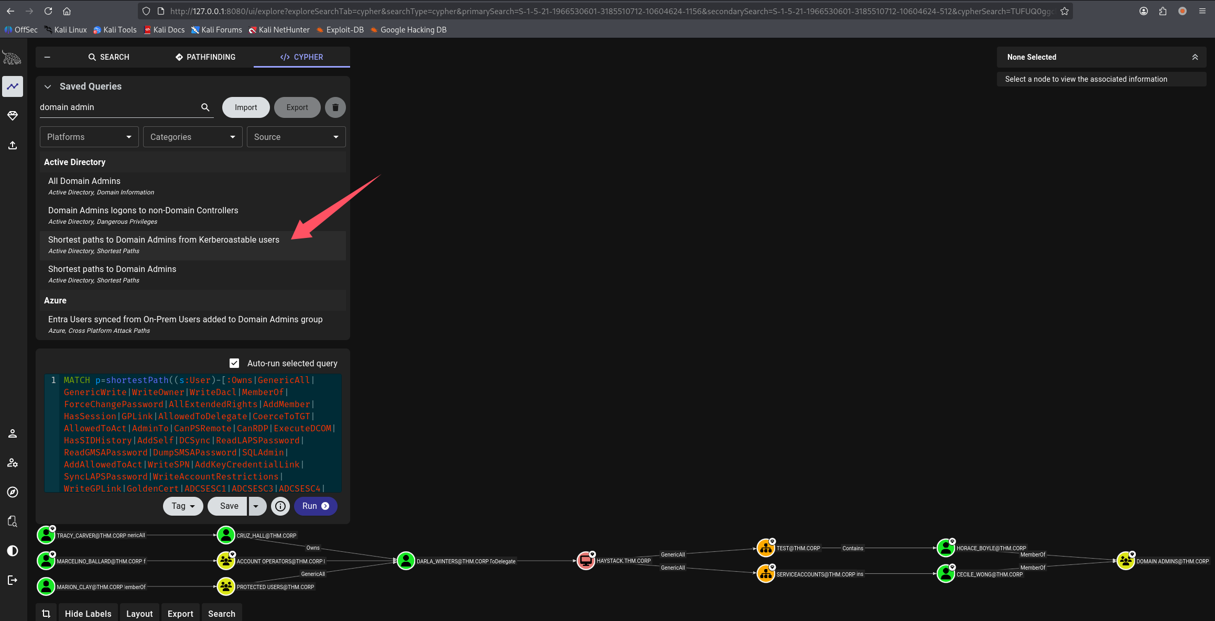
Task: Select the All Domain Admins saved query
Action: 84,181
